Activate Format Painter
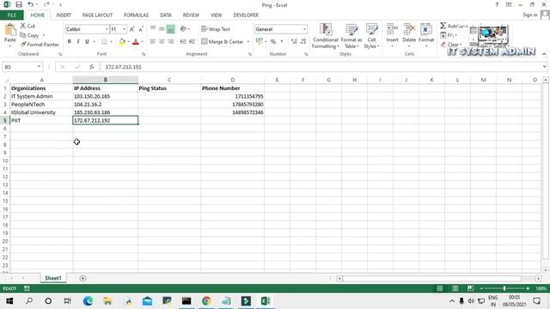This screenshot has width=550, height=309. tap(40, 45)
